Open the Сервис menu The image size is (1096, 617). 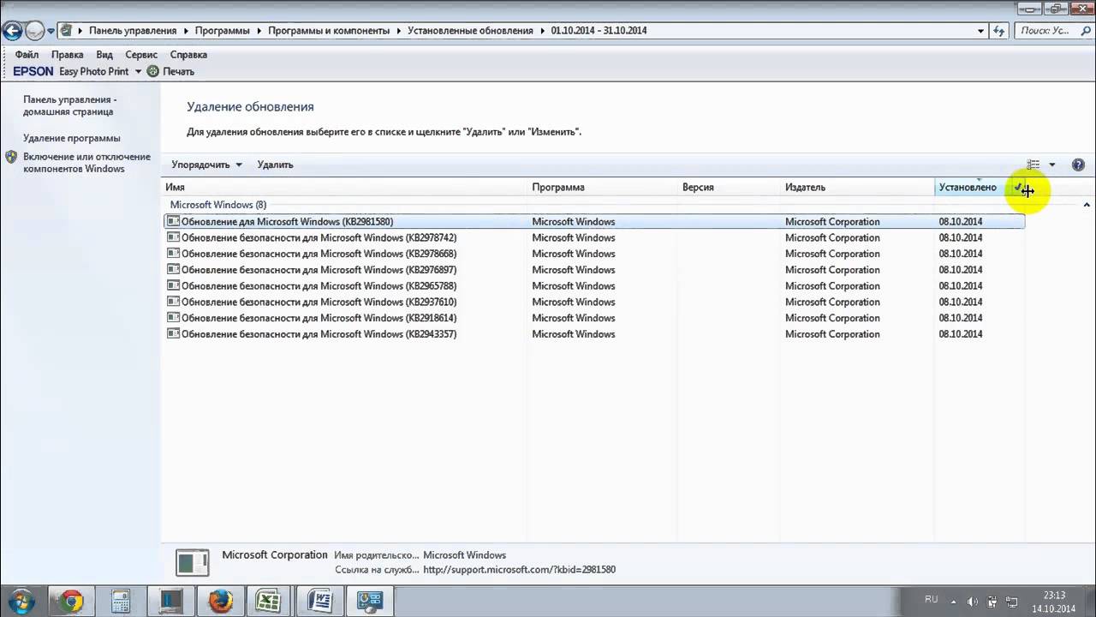(141, 55)
